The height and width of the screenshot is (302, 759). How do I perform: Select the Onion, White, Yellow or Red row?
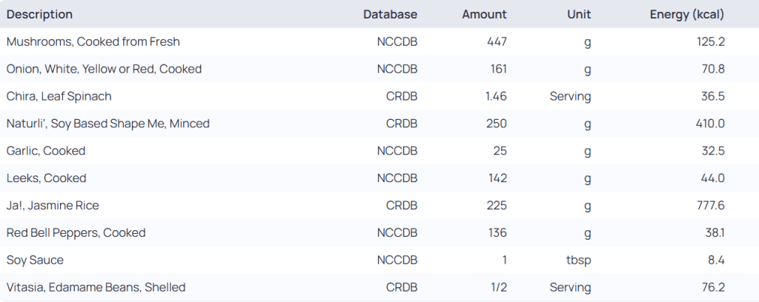[x=104, y=69]
